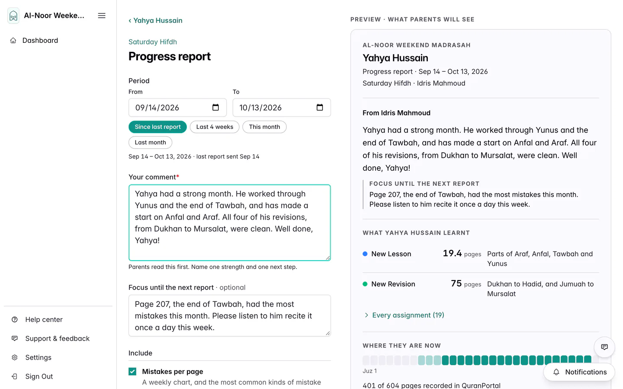Click the New Lesson blue dot row
This screenshot has height=389, width=623.
[481, 258]
